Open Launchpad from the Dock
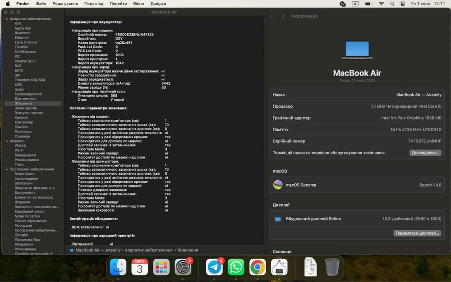The height and width of the screenshot is (282, 451). [x=161, y=267]
